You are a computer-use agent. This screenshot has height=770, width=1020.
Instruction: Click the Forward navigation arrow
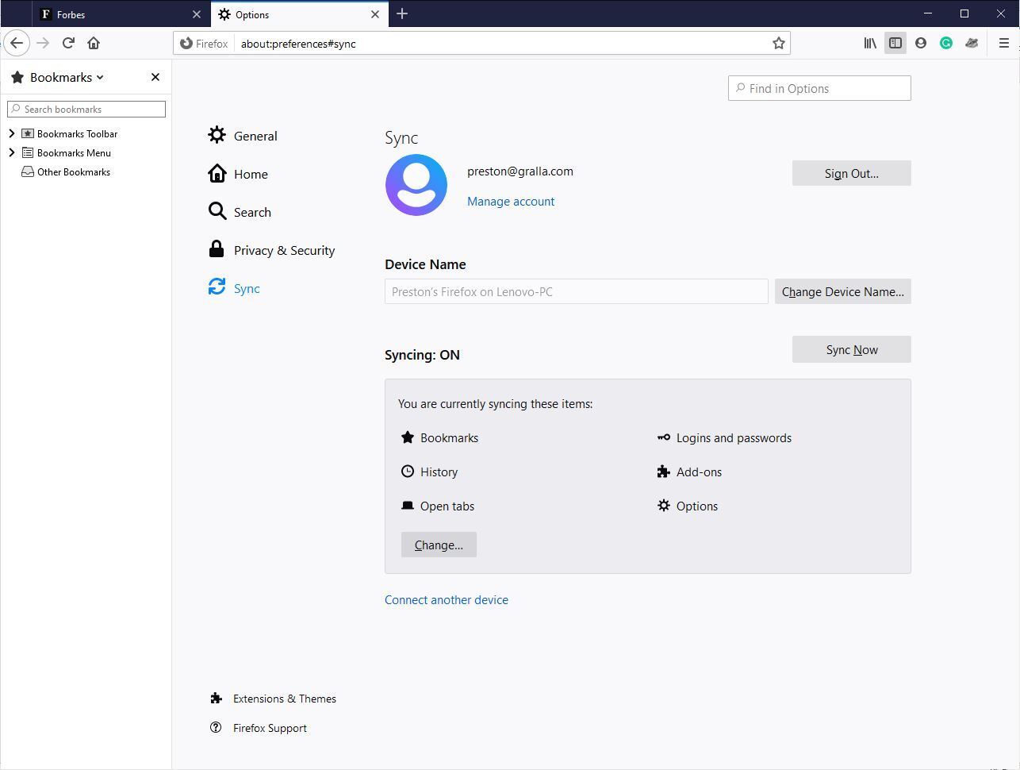[x=43, y=43]
